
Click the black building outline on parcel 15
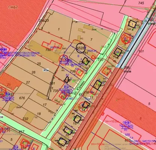pos(77,119)
